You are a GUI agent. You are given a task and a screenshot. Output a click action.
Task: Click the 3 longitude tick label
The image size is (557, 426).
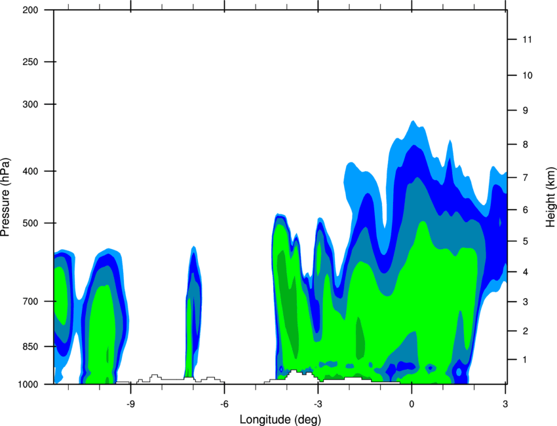(505, 404)
